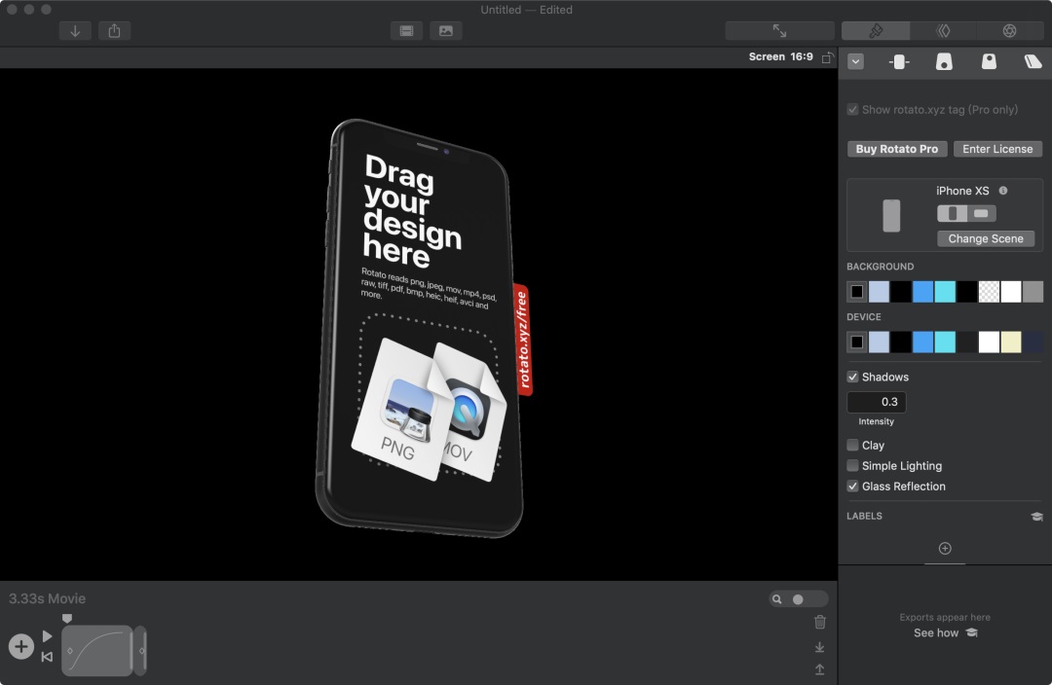This screenshot has width=1052, height=685.
Task: Add a label with the circled plus
Action: coord(945,548)
